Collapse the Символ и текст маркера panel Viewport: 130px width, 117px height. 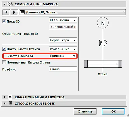(4, 4)
